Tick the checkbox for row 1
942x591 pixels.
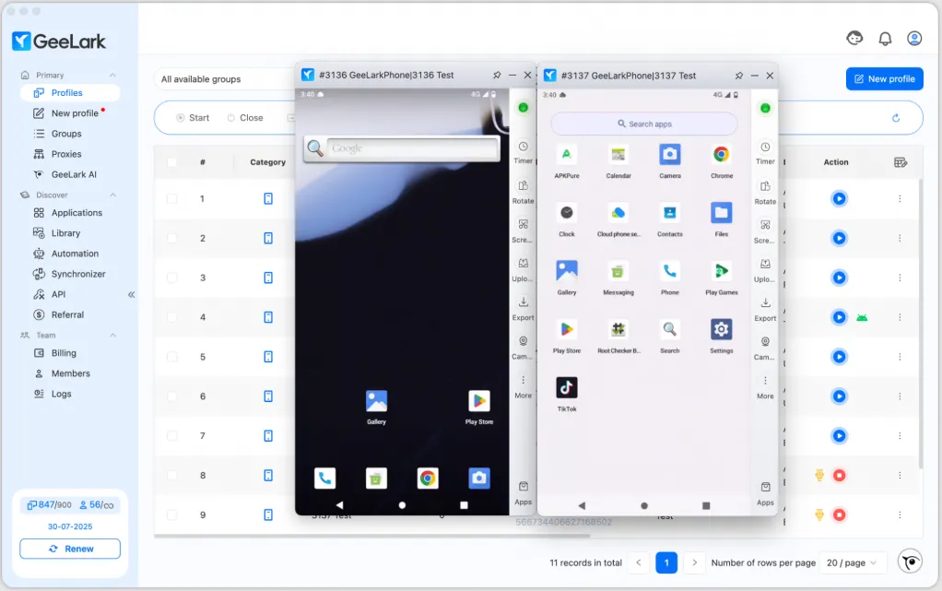point(171,199)
